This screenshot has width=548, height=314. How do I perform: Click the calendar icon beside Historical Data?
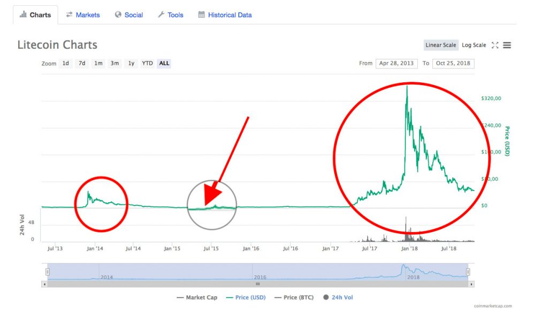201,14
